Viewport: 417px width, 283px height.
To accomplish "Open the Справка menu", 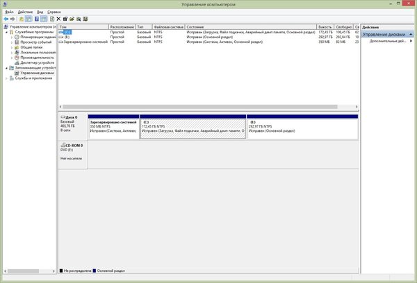I will click(x=54, y=12).
